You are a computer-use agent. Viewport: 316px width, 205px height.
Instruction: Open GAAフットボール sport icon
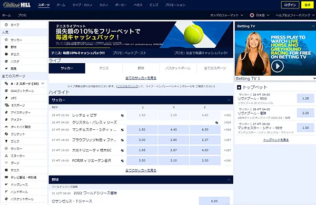[6, 91]
